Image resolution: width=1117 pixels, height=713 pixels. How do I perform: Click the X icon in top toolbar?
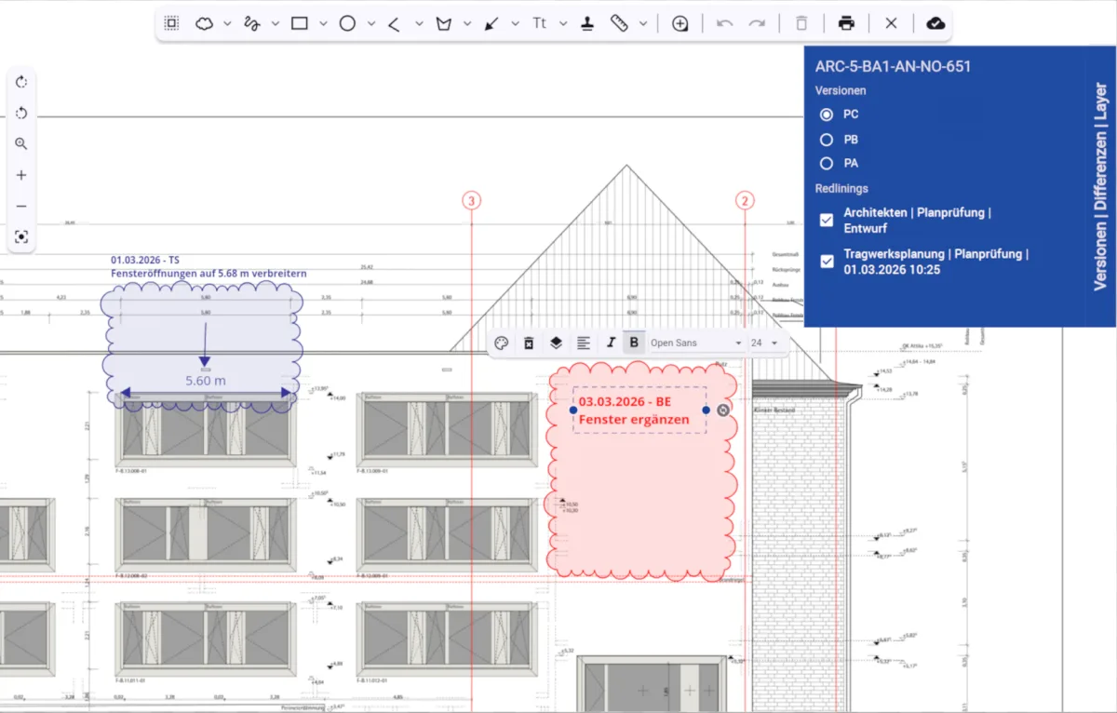(x=891, y=23)
